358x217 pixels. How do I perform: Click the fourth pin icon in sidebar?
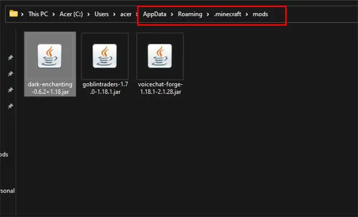click(11, 106)
